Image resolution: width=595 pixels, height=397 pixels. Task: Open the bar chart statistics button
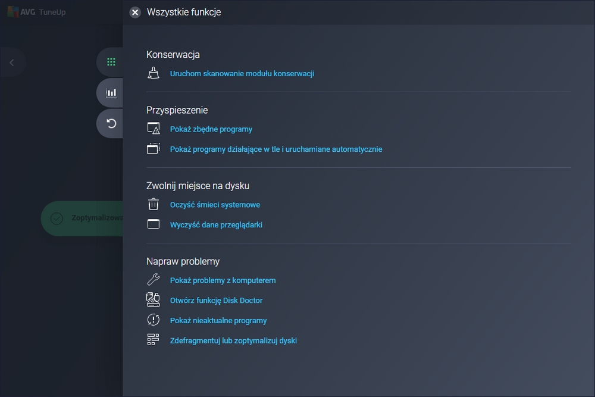click(x=111, y=93)
